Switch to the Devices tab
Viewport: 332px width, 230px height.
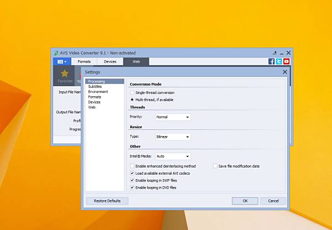110,61
